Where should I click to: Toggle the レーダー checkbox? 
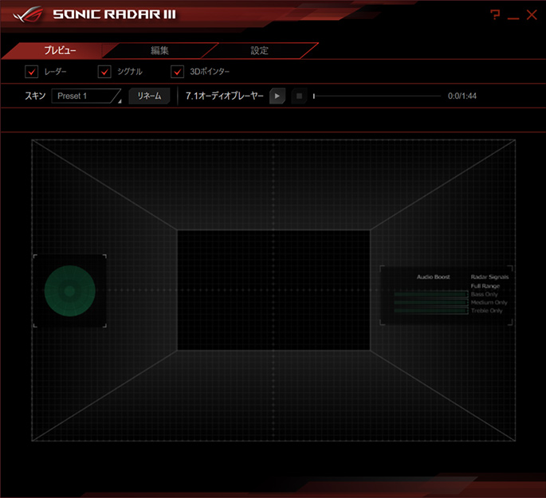(x=32, y=72)
